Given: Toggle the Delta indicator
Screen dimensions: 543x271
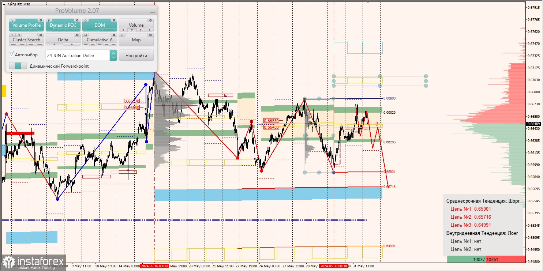Looking at the screenshot, I should [x=63, y=40].
